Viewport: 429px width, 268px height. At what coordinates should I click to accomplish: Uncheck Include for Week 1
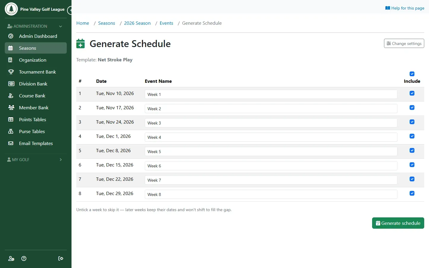click(412, 93)
